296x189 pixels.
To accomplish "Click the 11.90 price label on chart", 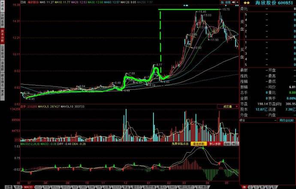I will 214,40.
